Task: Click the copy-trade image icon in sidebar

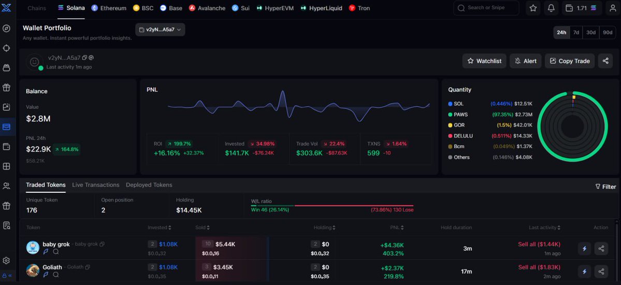Action: coord(6,107)
